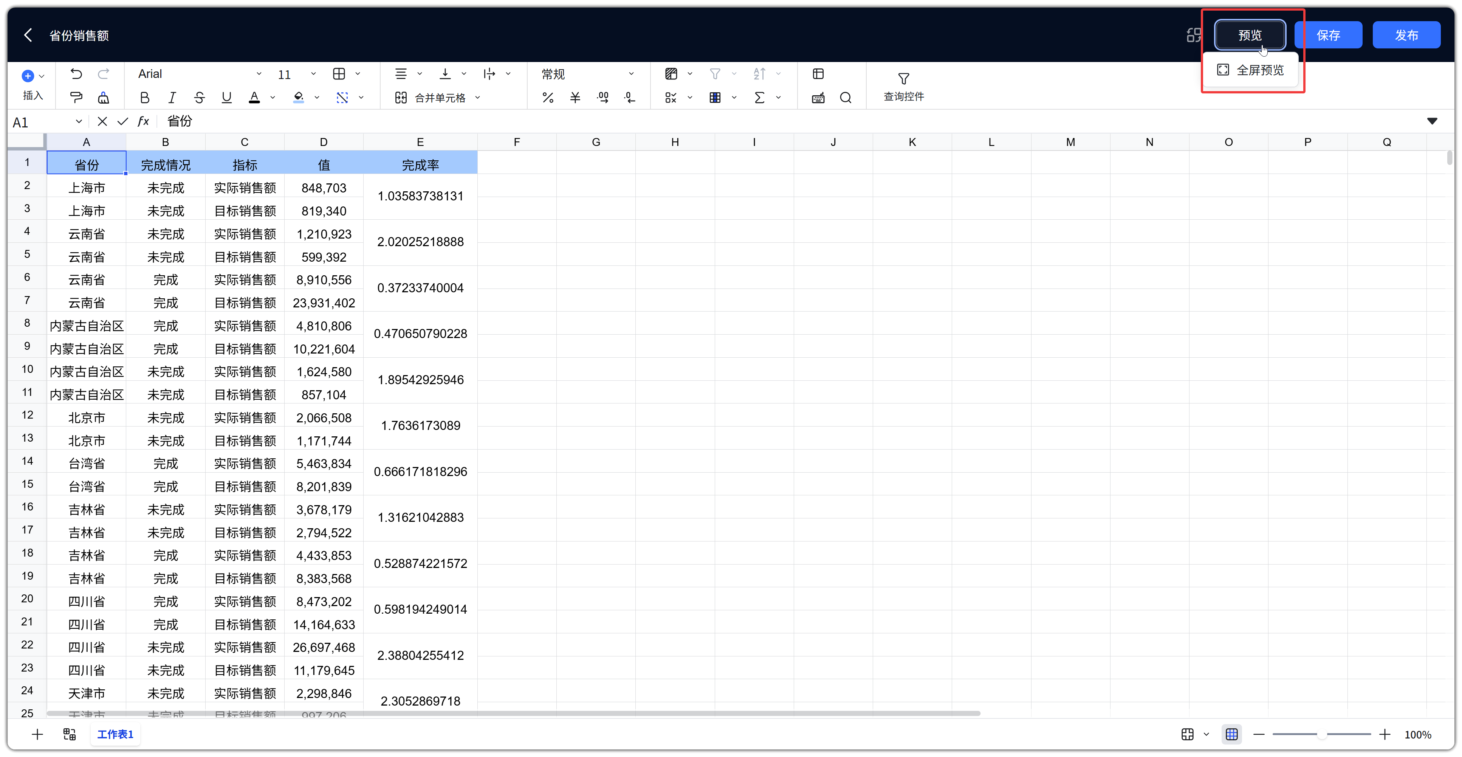Viewport: 1462px width, 757px height.
Task: Click the table style icon
Action: click(x=715, y=98)
